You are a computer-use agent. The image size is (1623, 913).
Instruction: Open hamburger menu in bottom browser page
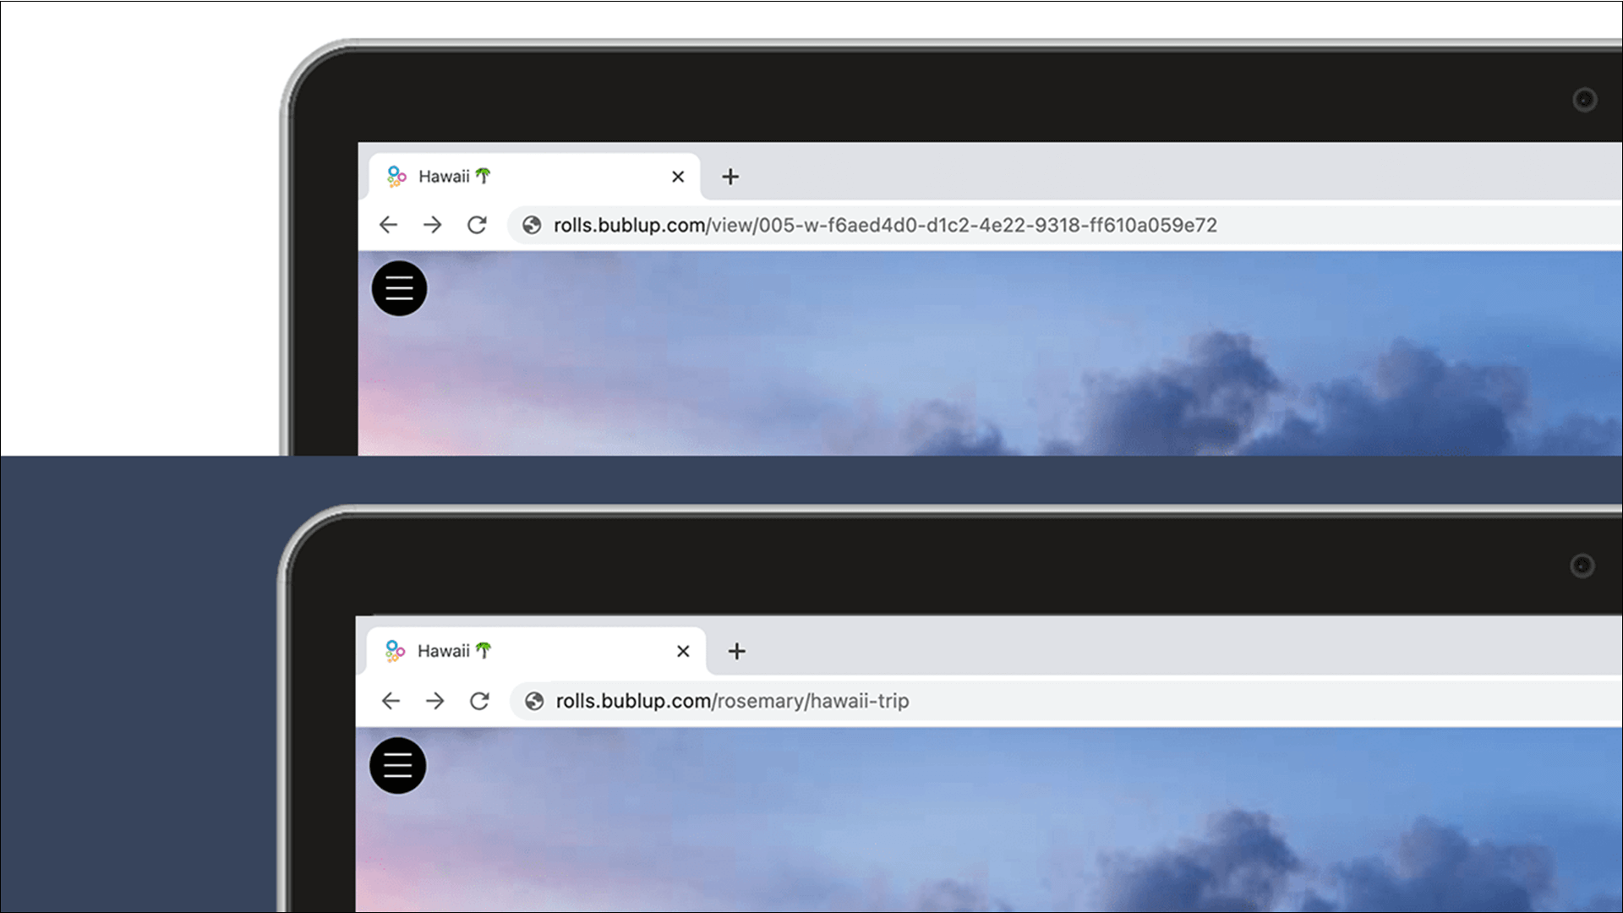397,766
